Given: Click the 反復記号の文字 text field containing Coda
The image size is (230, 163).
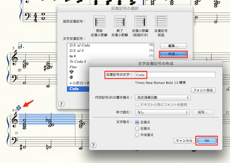Looking at the screenshot, I should pos(175,75).
